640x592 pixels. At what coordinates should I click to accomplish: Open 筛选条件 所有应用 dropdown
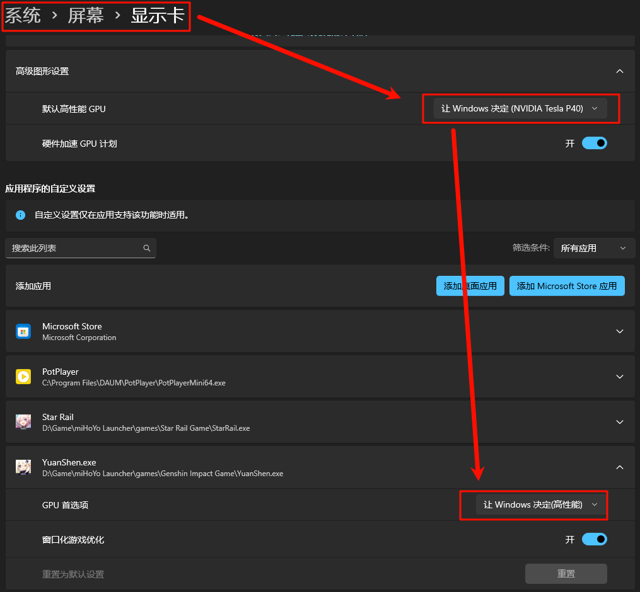click(x=593, y=248)
